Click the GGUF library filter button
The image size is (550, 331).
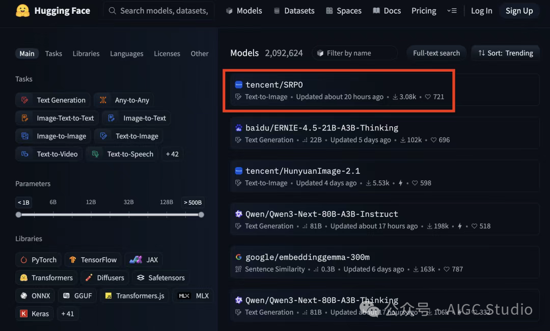coord(77,295)
